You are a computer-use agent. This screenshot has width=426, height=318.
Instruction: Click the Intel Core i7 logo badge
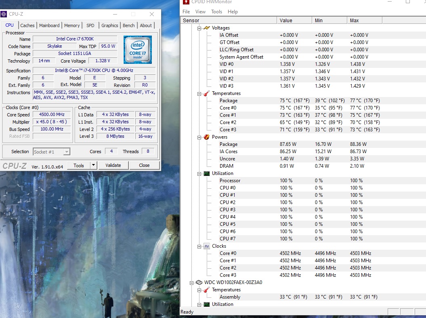137,50
